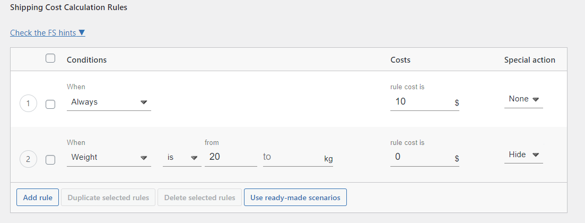
Task: Click the weight 'from' field showing 20
Action: point(231,157)
